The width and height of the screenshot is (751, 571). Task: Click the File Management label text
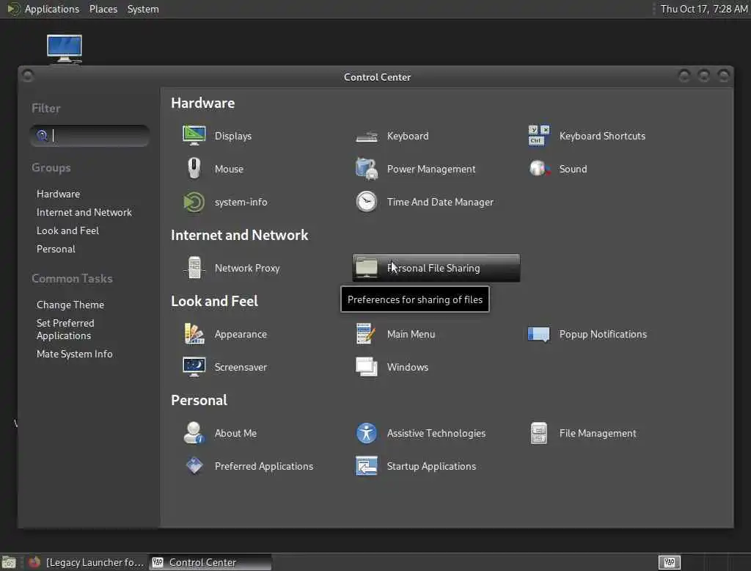click(x=598, y=433)
